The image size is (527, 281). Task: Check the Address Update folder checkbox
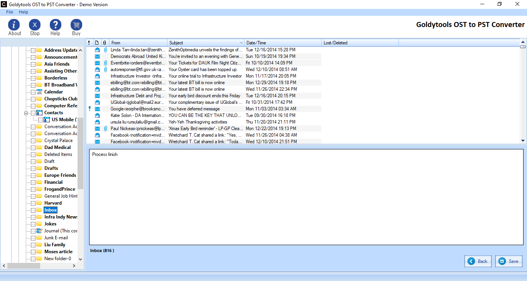coord(33,51)
